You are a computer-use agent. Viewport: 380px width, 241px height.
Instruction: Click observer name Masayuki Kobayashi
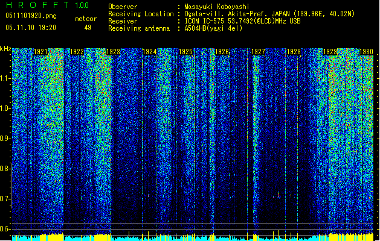coord(216,7)
